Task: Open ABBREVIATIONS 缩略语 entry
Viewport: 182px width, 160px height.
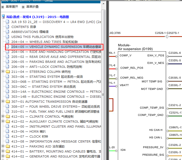Action: point(30,32)
